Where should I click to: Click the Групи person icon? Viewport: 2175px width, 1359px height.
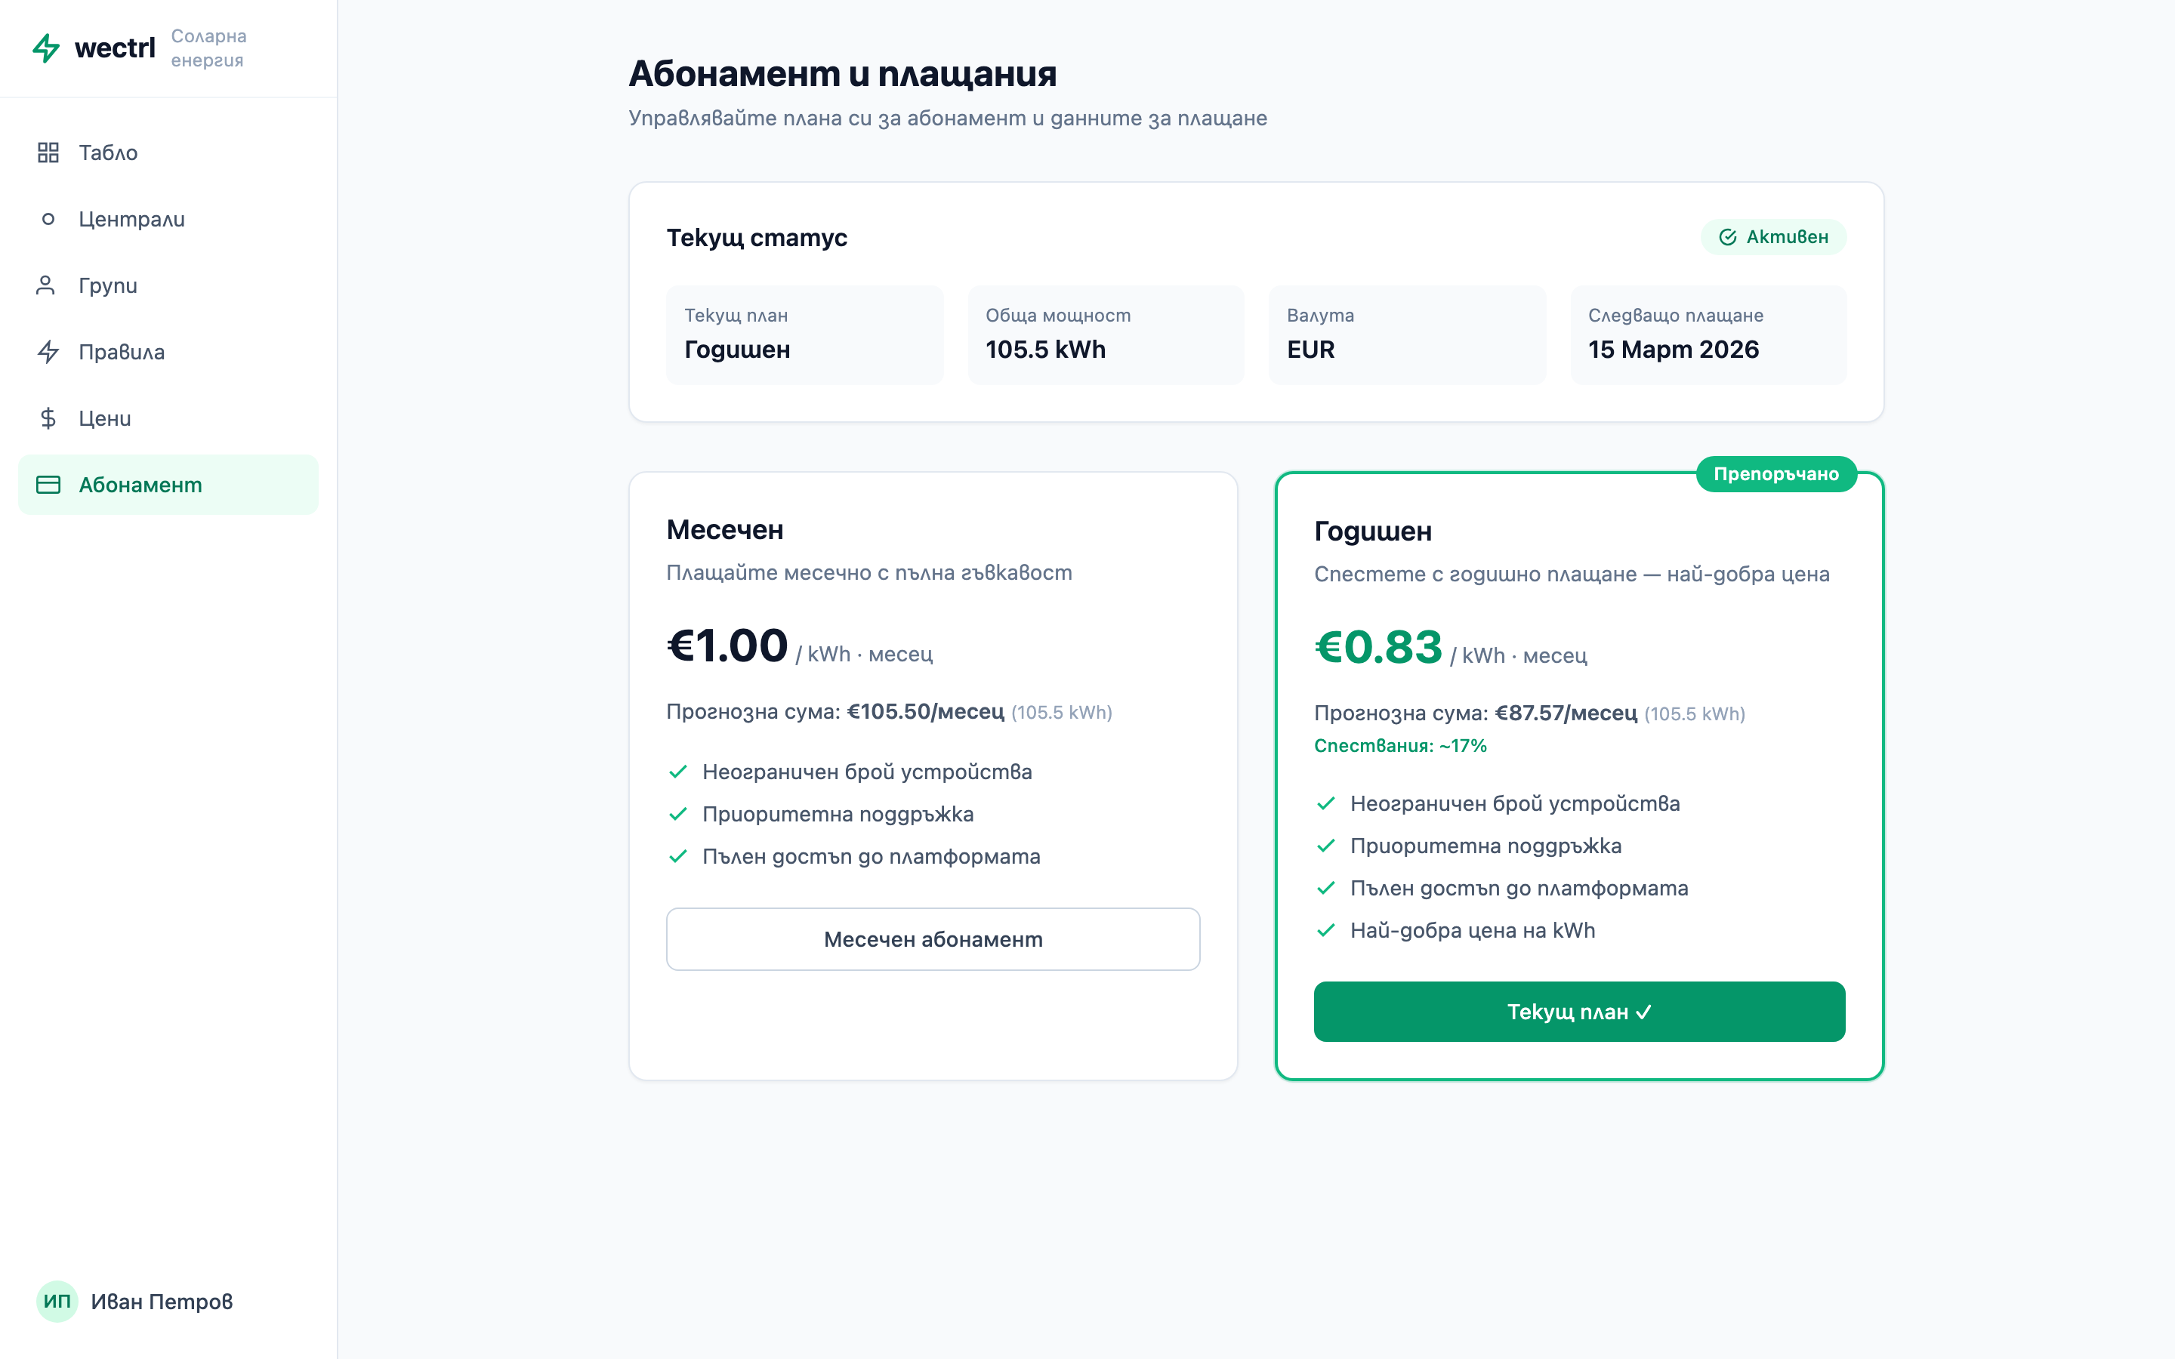48,285
